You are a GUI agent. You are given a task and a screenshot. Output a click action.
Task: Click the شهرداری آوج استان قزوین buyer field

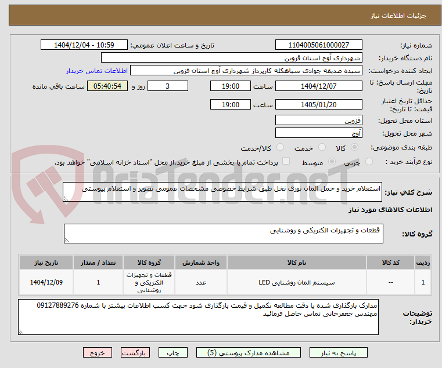tap(231, 58)
